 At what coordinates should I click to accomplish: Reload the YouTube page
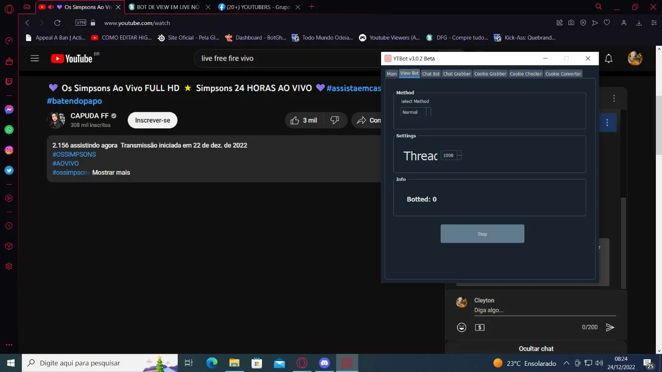[x=57, y=23]
